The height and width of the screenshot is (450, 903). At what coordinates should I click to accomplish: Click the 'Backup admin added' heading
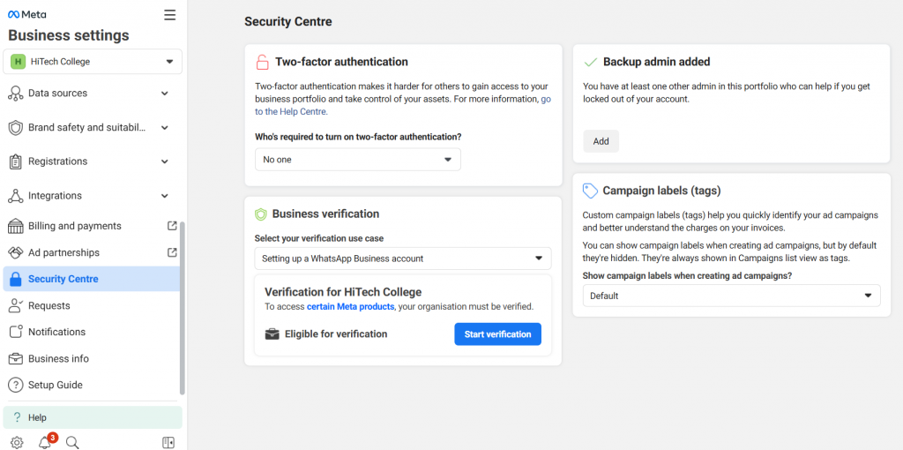pyautogui.click(x=656, y=62)
